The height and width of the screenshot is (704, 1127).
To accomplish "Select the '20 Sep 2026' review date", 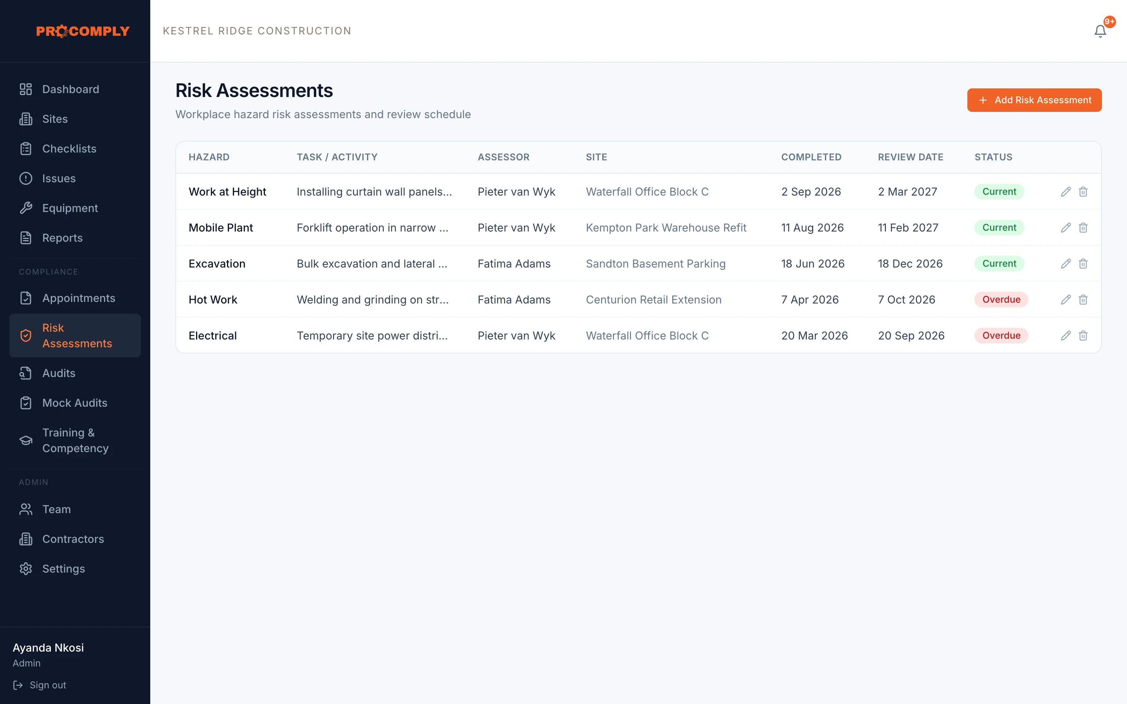I will pos(911,335).
